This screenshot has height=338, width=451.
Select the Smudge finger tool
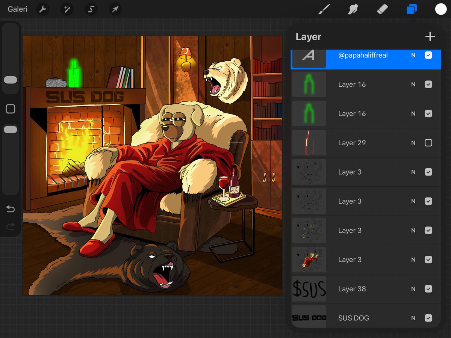353,9
